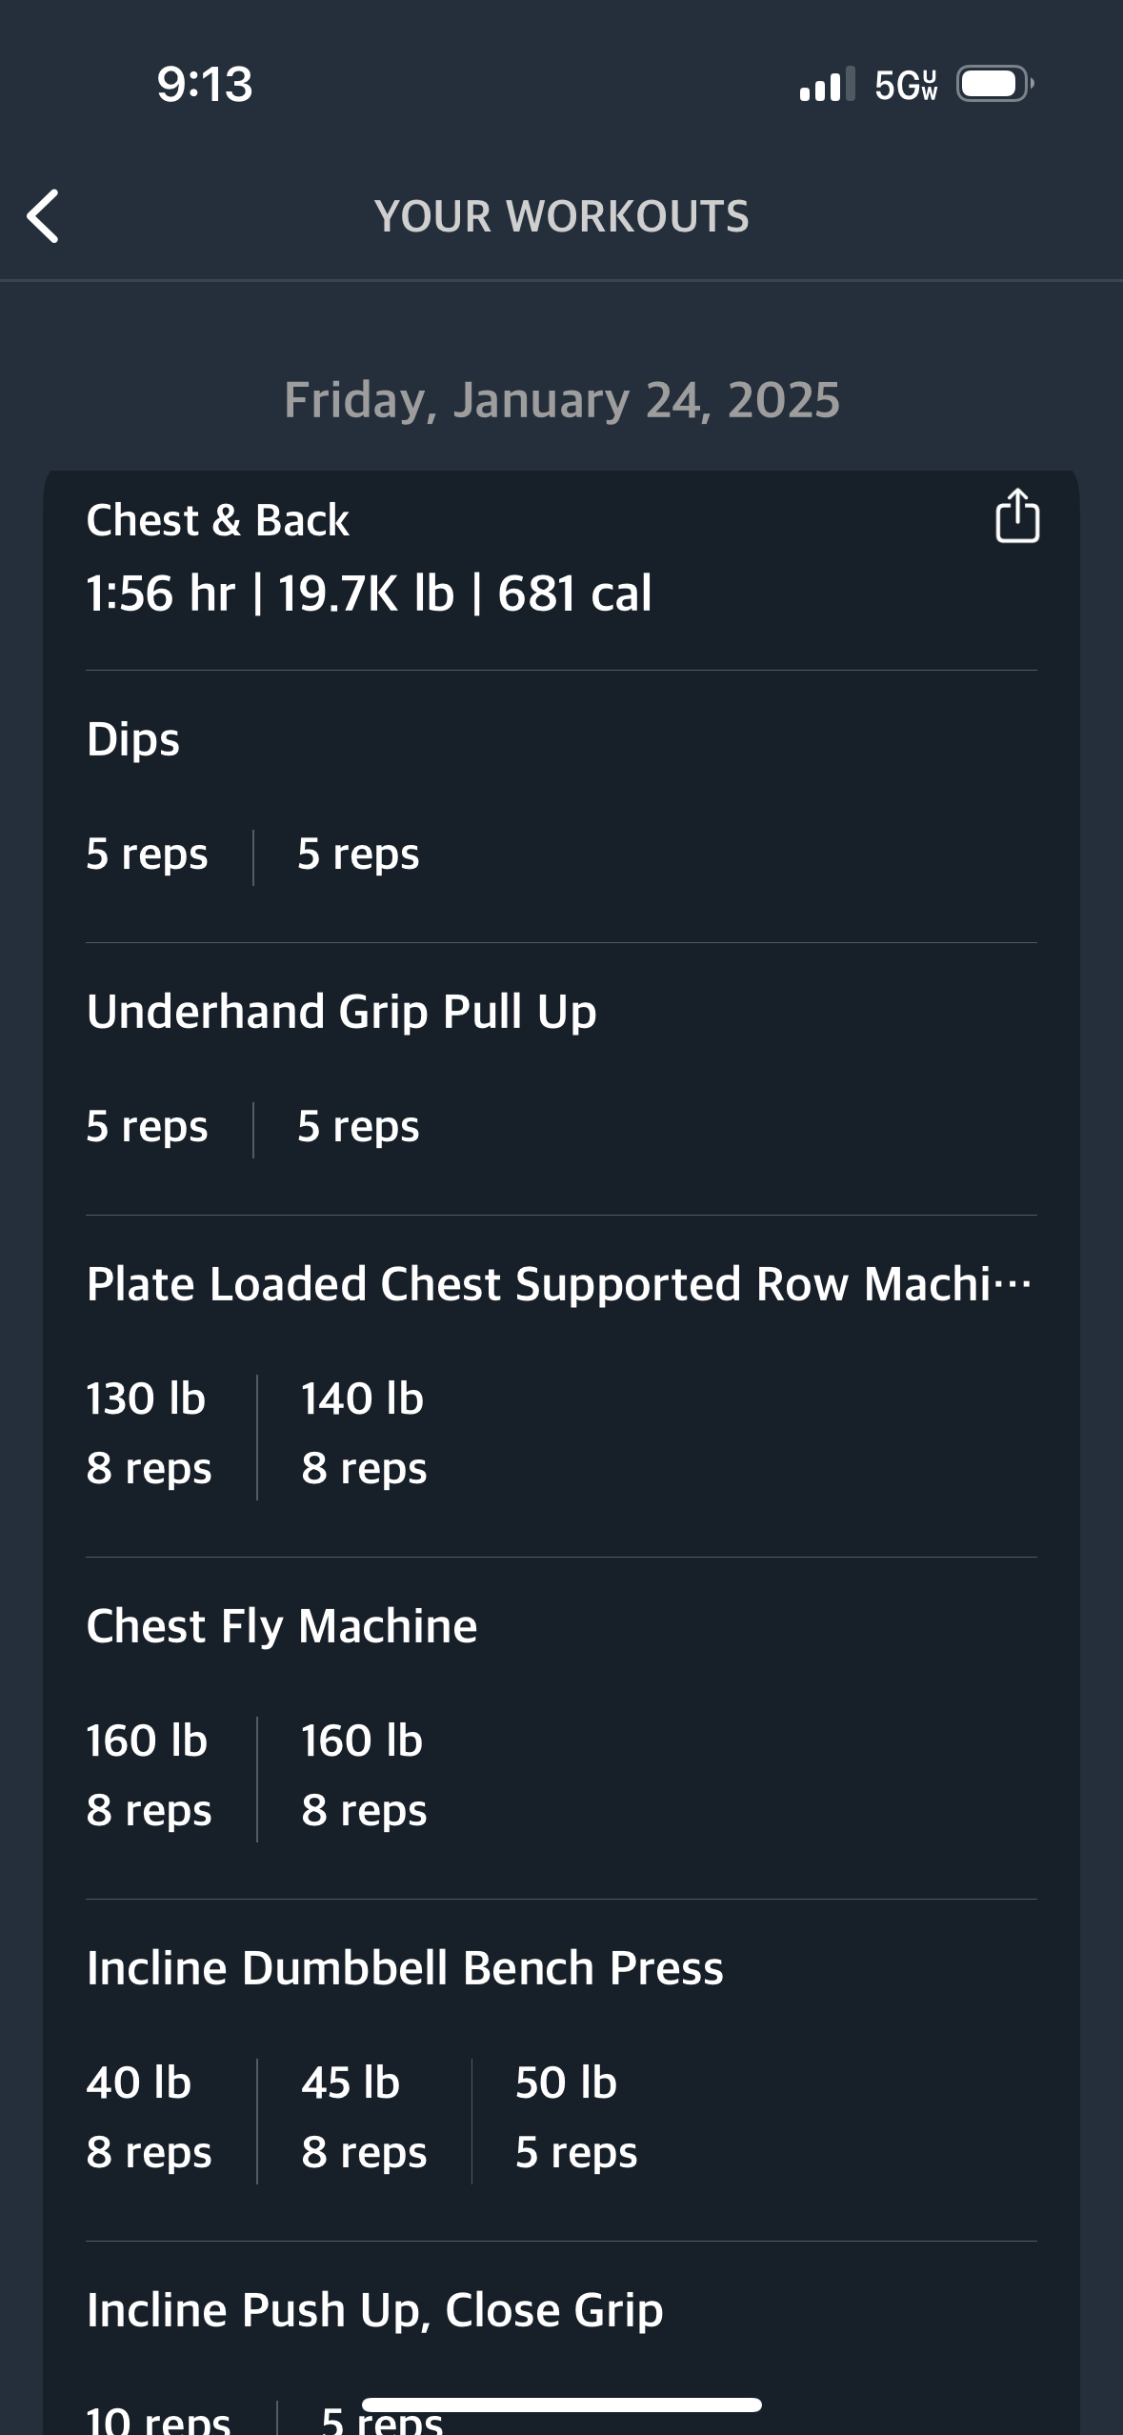Select Incline Push Up, Close Grip exercise
This screenshot has height=2435, width=1123.
[x=374, y=2310]
